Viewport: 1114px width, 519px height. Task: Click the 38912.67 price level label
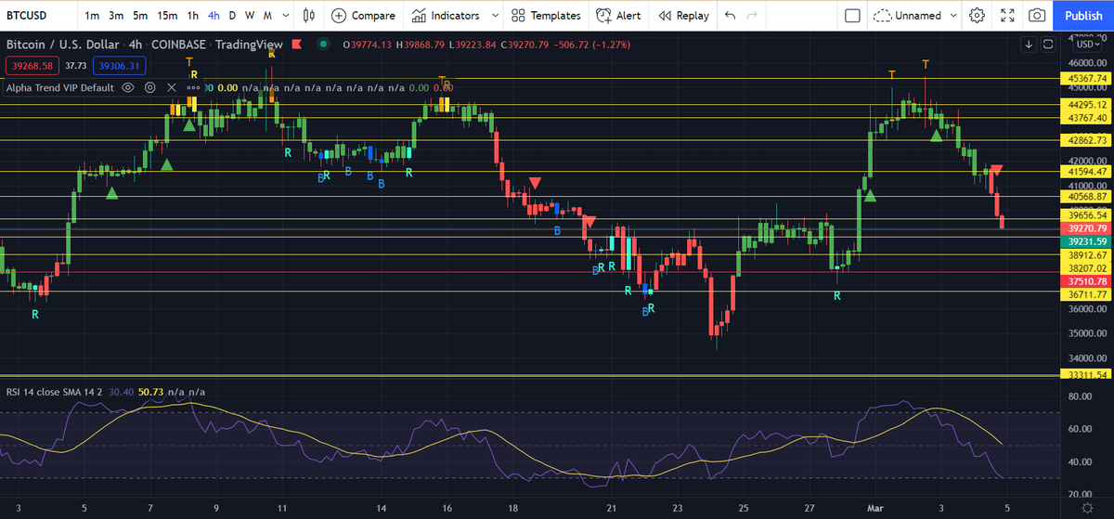coord(1088,254)
